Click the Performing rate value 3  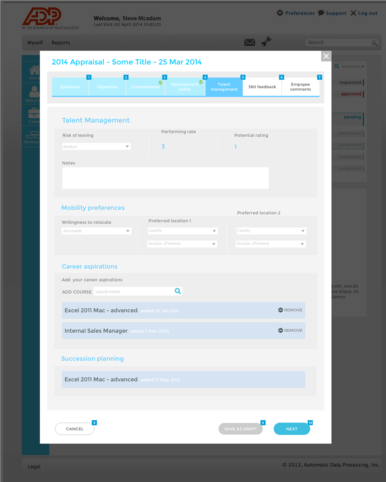point(163,147)
